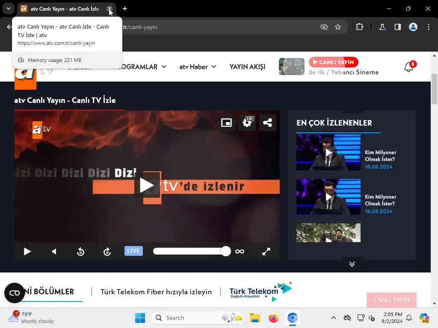Open the third most-watched video thumbnail
The width and height of the screenshot is (438, 328).
[x=328, y=233]
